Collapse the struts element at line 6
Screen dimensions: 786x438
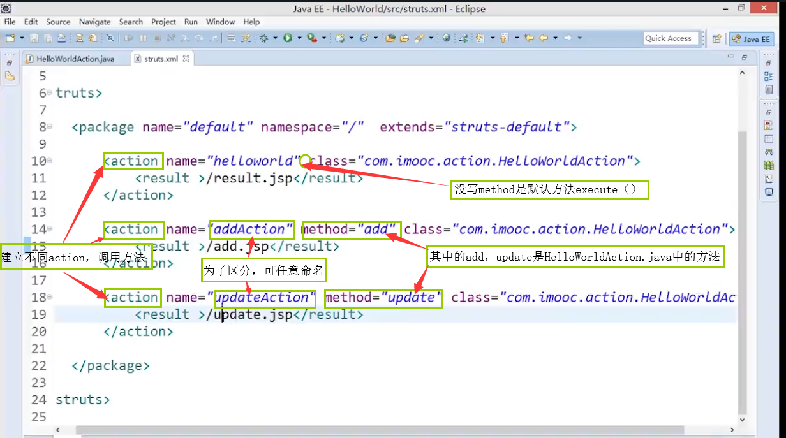[50, 93]
